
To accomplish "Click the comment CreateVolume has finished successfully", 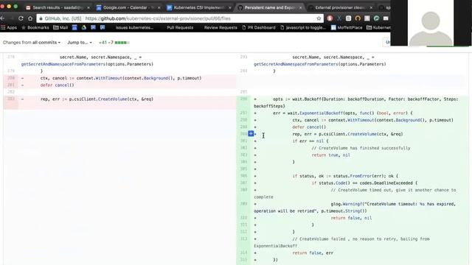I will 361,148.
